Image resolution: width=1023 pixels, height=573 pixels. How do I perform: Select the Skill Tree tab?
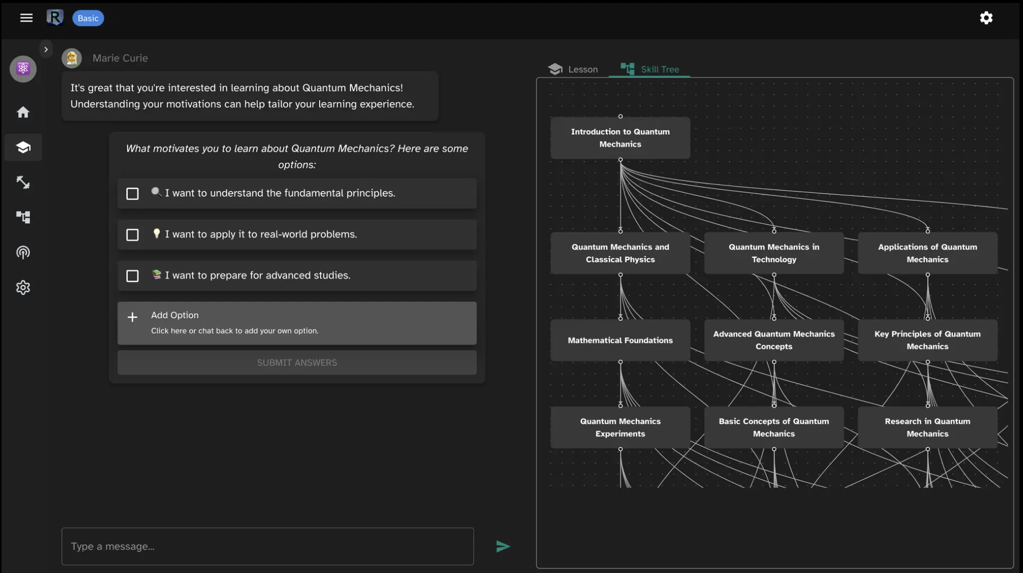click(650, 70)
